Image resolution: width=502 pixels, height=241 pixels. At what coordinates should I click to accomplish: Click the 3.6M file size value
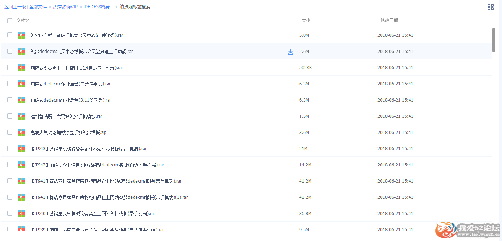click(304, 133)
